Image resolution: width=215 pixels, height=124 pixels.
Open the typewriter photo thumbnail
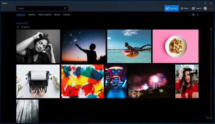[38, 81]
